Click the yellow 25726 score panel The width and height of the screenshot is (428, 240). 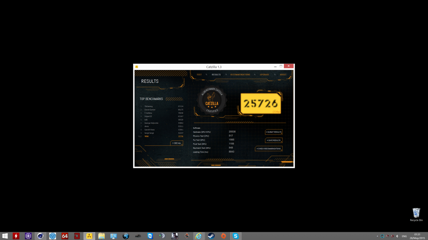tap(261, 103)
